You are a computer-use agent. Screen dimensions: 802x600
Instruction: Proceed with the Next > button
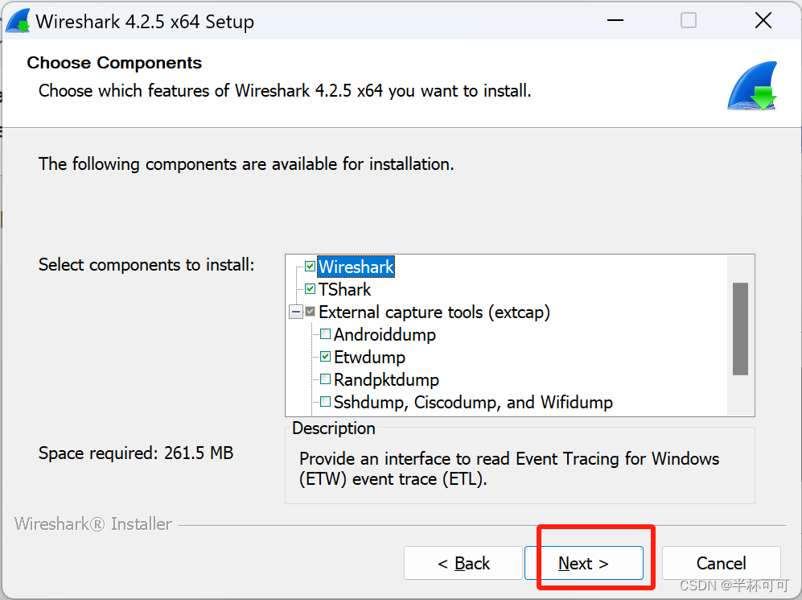click(583, 563)
